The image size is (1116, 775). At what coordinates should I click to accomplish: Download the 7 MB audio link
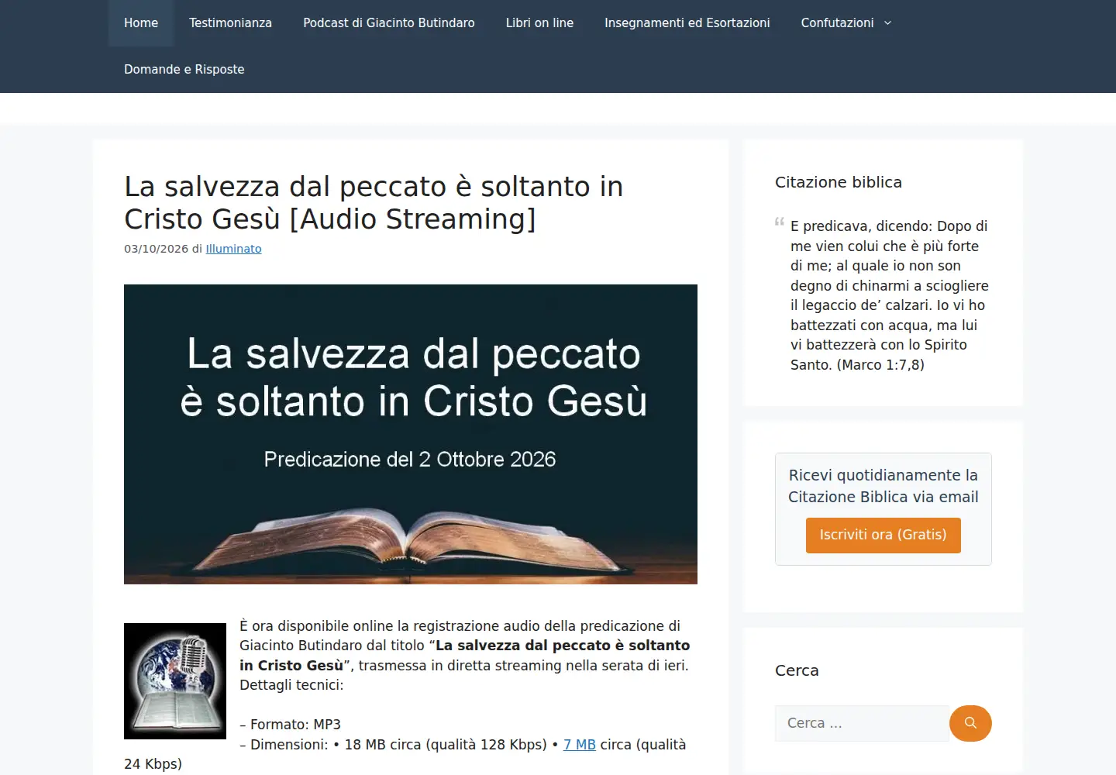coord(579,745)
